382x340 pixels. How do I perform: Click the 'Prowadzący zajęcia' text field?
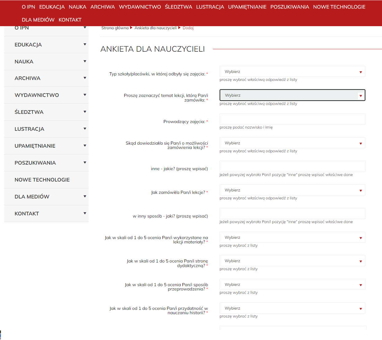click(x=292, y=119)
